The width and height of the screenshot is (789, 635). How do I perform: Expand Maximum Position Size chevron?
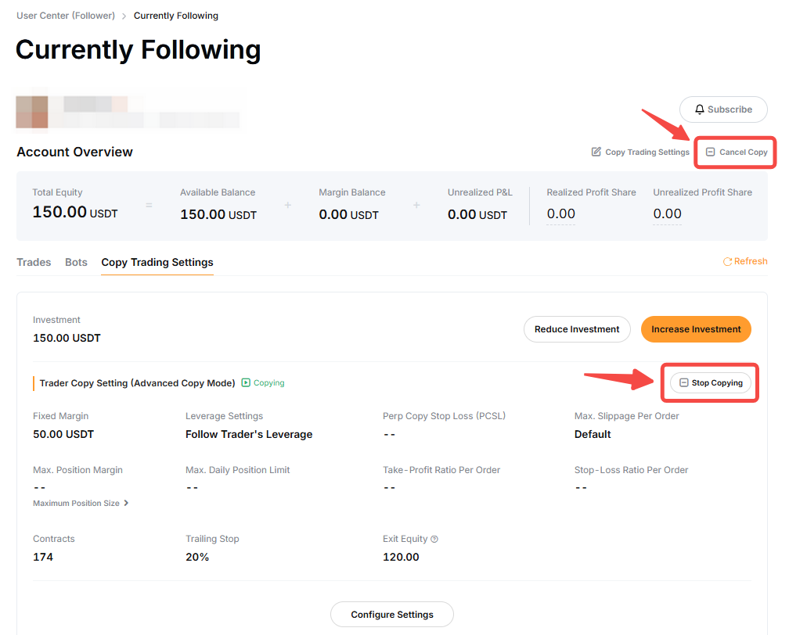click(x=126, y=504)
